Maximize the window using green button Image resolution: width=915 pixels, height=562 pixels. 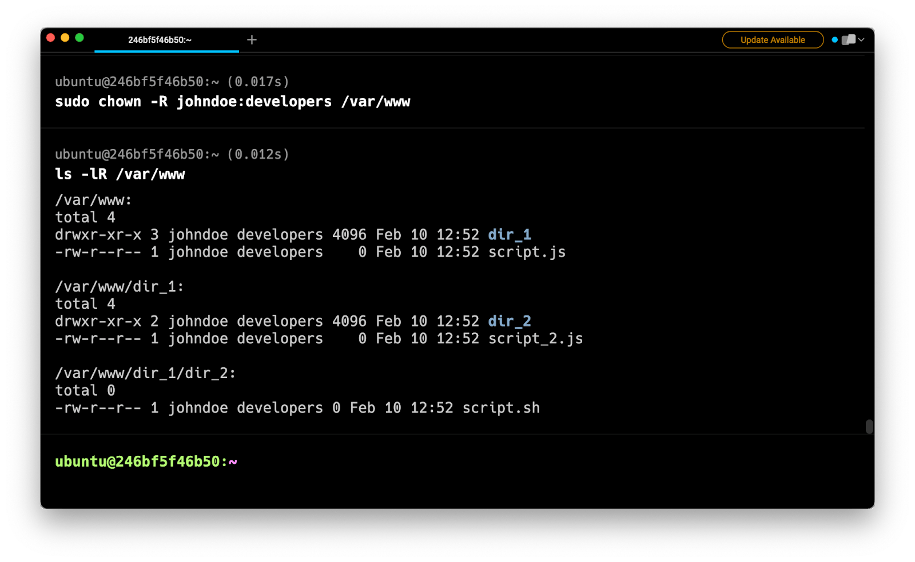tap(79, 38)
